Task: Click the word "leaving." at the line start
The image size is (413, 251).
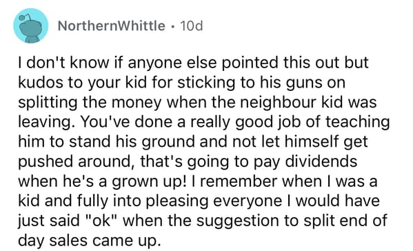Action: pos(45,122)
